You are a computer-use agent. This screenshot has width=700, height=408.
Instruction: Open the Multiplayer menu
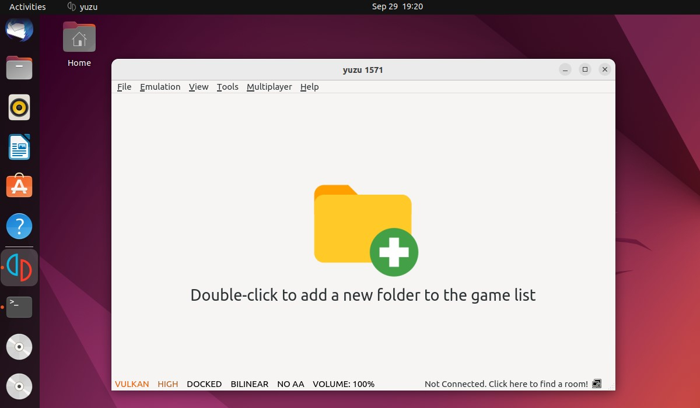click(x=269, y=86)
